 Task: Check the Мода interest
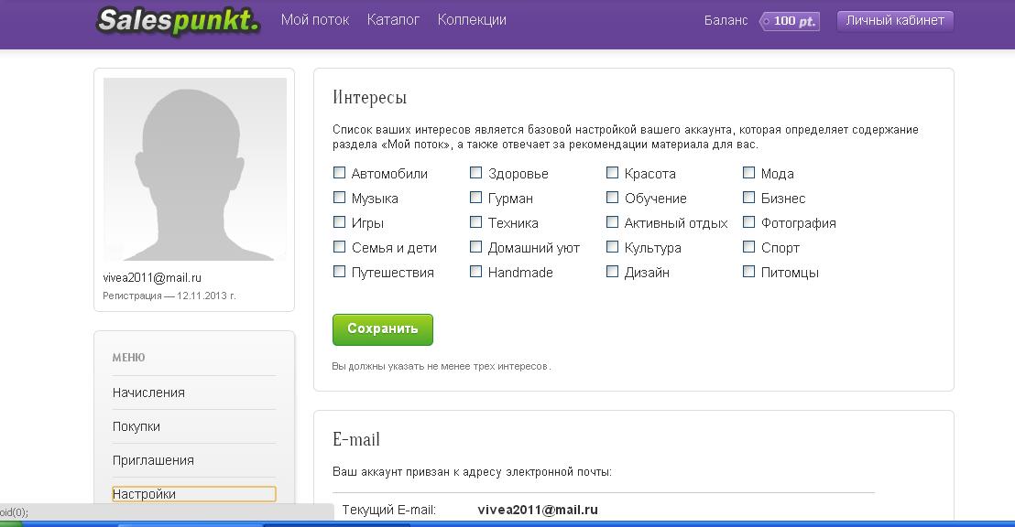(x=749, y=173)
